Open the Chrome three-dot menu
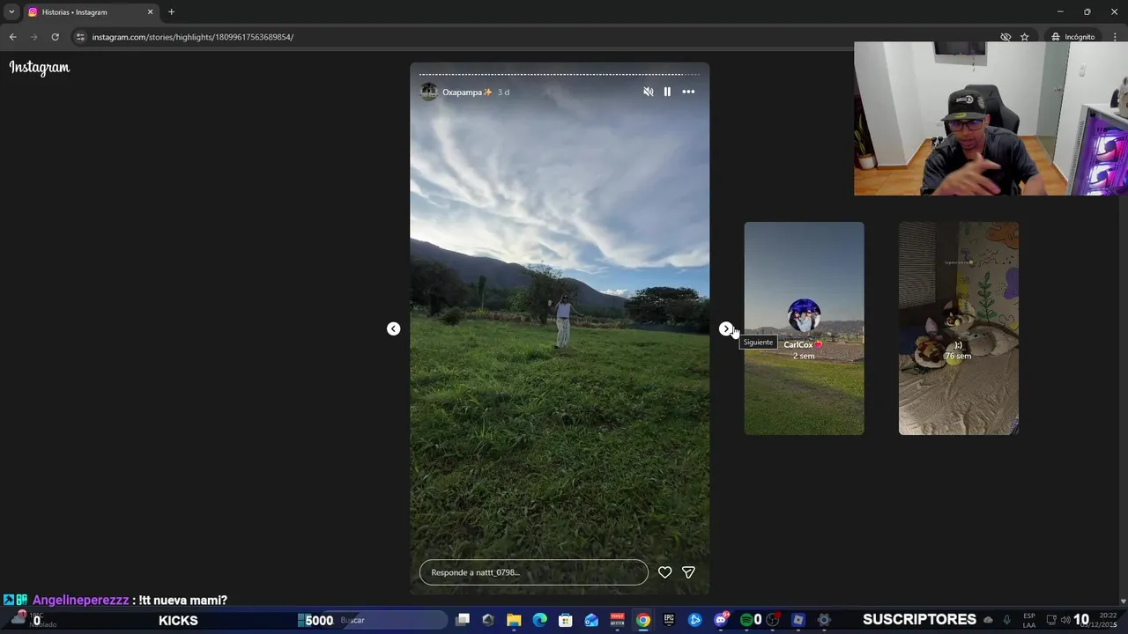1128x634 pixels. [1115, 37]
